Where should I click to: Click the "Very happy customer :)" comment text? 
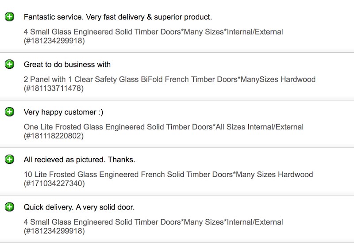(x=63, y=112)
